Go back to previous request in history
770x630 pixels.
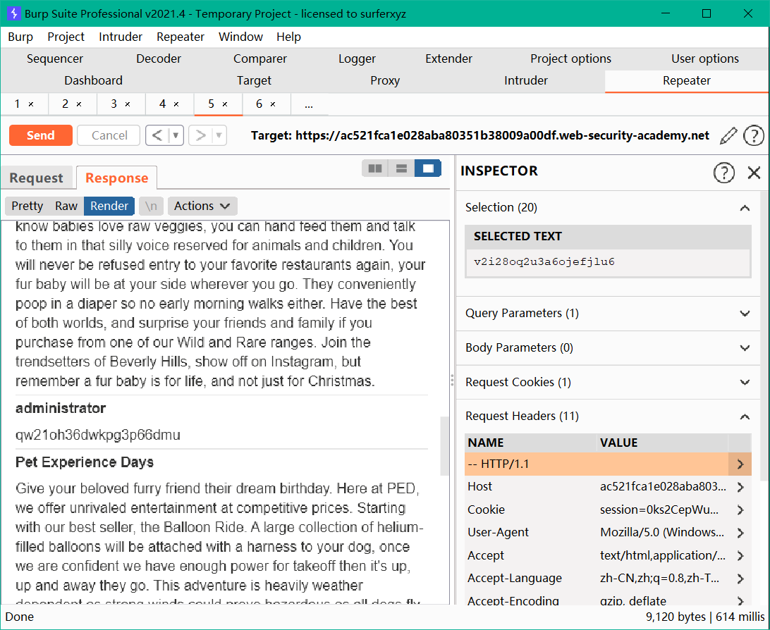click(157, 135)
